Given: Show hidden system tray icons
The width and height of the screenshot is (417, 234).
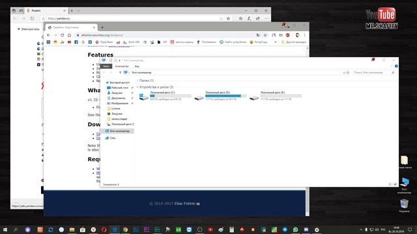Looking at the screenshot, I should pos(361,229).
